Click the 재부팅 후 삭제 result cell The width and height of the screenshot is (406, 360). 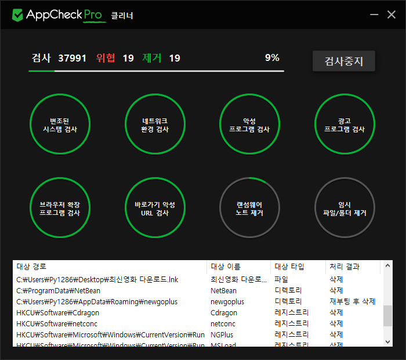click(x=353, y=302)
